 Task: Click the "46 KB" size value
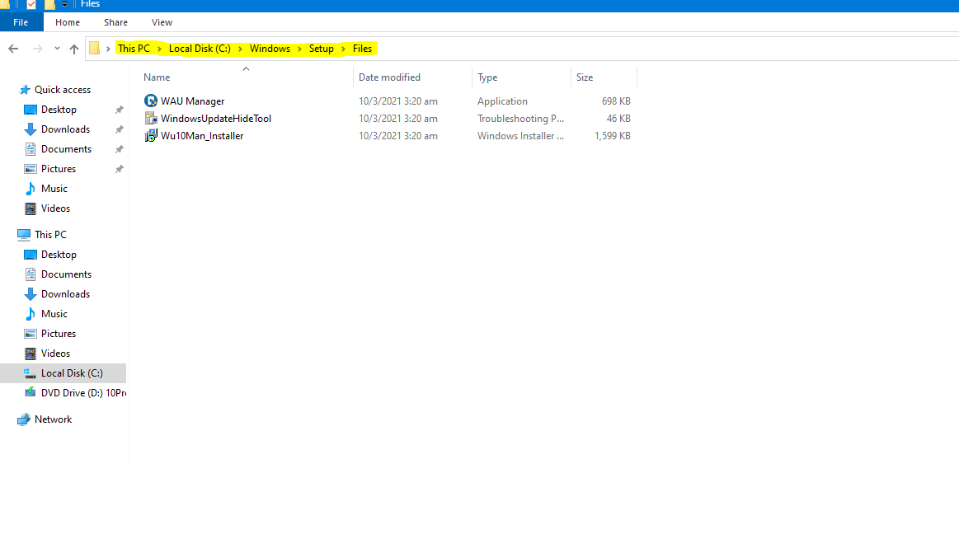(618, 119)
